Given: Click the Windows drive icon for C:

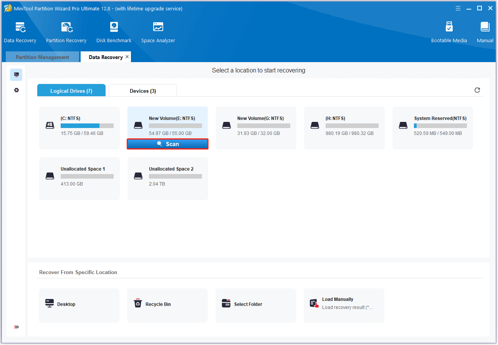Looking at the screenshot, I should [x=50, y=125].
